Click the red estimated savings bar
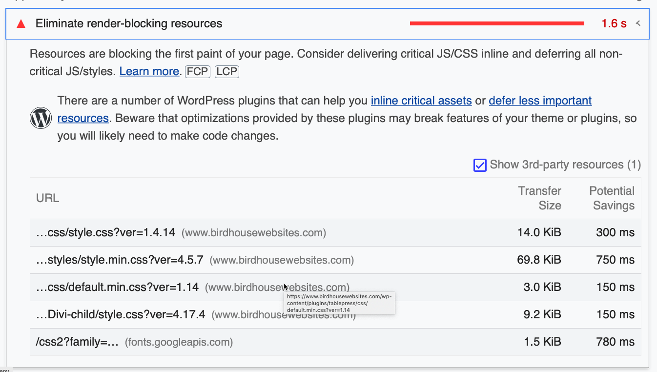The width and height of the screenshot is (657, 372). point(497,23)
